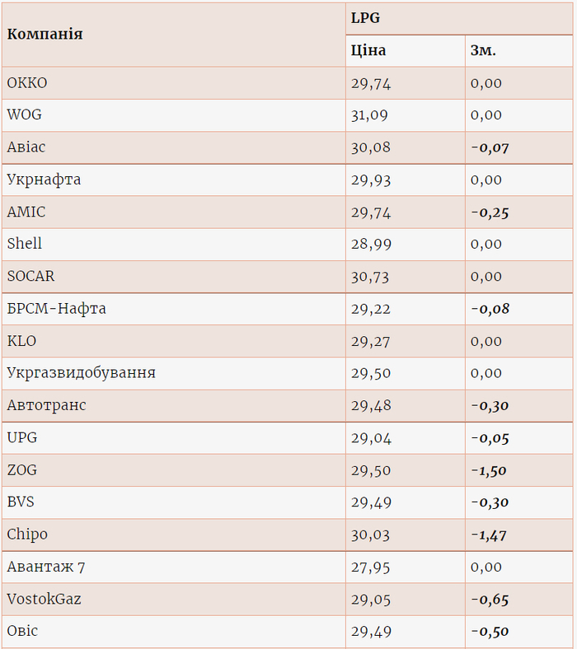Image resolution: width=577 pixels, height=649 pixels.
Task: Click the LPG column header
Action: (366, 17)
